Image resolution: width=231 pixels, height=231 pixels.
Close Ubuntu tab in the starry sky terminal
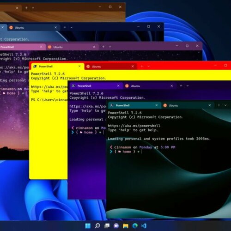94,47
